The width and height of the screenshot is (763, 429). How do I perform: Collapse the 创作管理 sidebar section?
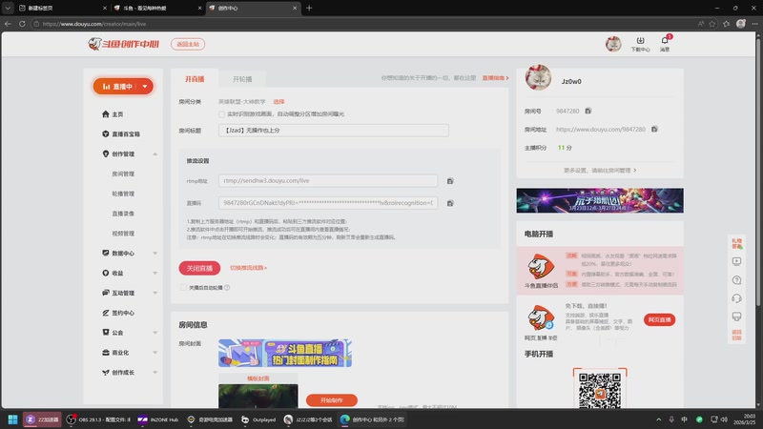(x=155, y=154)
